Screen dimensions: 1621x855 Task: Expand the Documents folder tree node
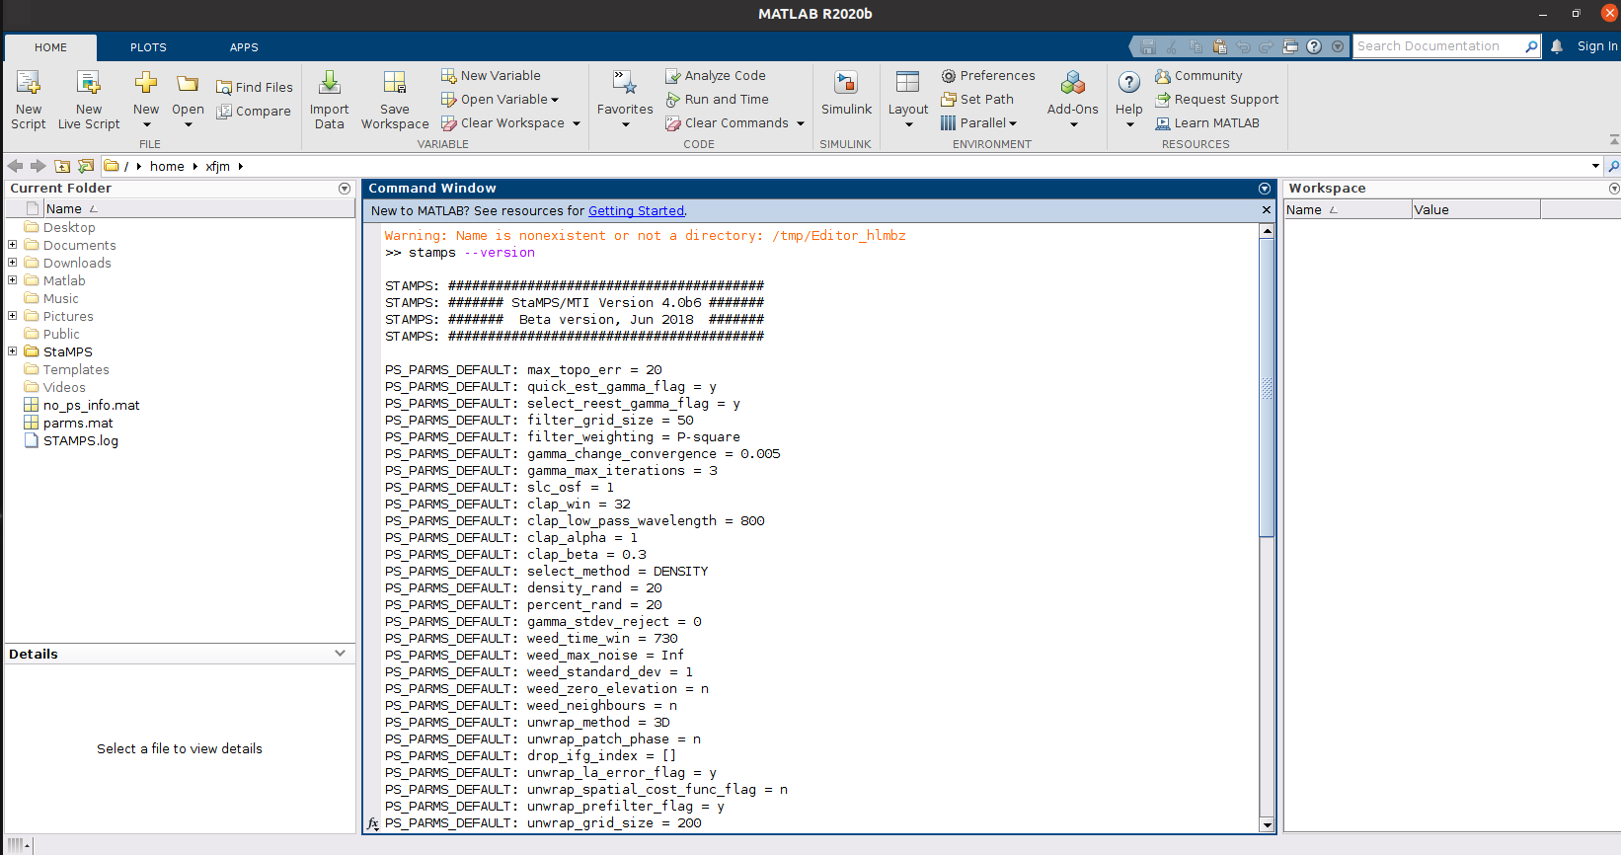click(13, 245)
